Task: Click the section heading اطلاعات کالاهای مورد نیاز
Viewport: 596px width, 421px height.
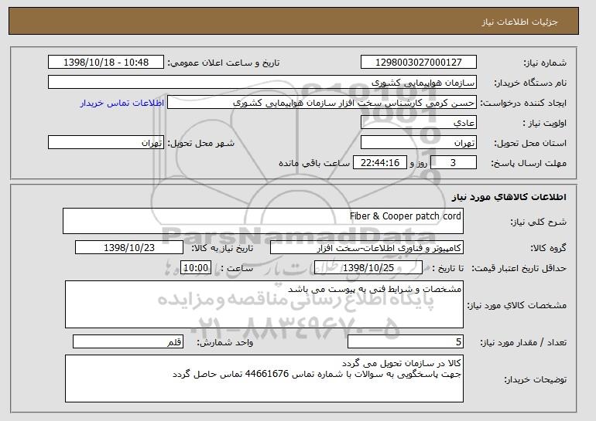Action: click(x=509, y=197)
